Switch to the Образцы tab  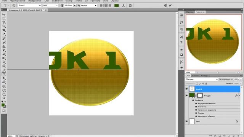click(189, 12)
